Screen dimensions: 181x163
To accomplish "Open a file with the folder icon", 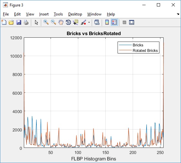I will [11, 22].
